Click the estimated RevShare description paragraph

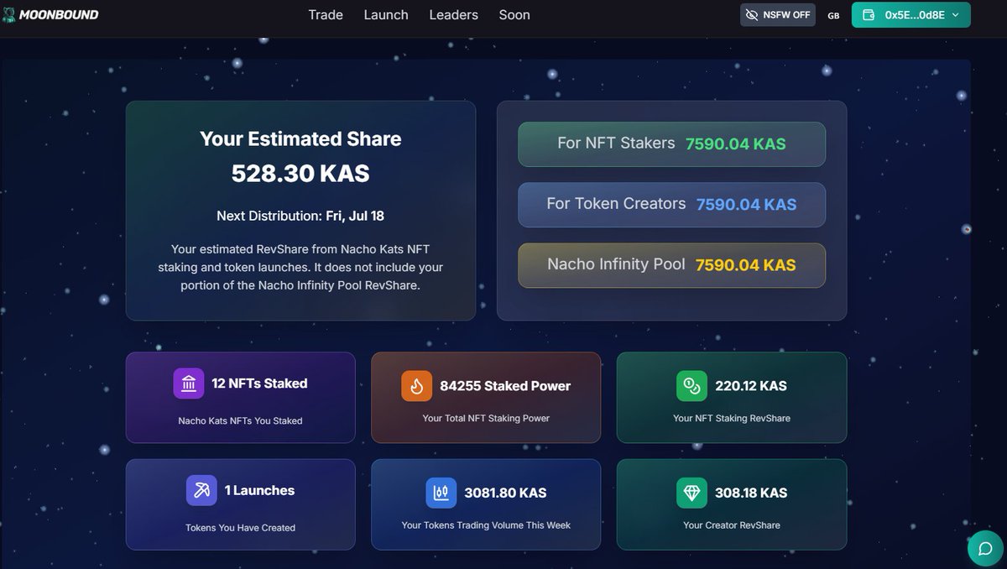point(300,267)
